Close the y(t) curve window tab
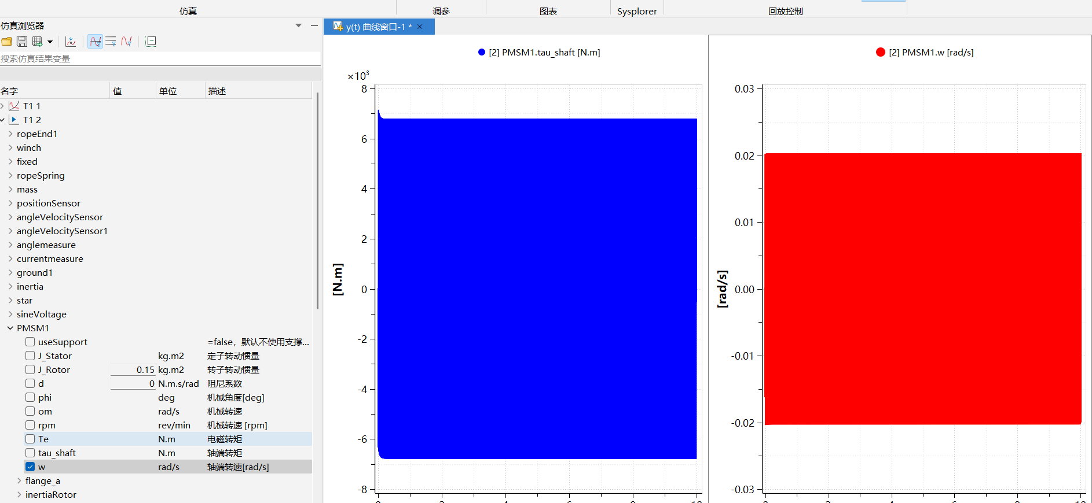Image resolution: width=1092 pixels, height=503 pixels. pos(420,27)
